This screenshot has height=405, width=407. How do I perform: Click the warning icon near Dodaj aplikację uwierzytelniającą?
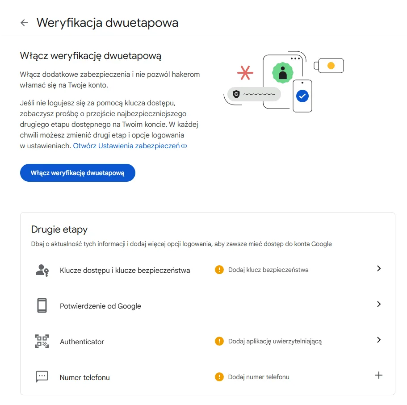pos(219,341)
